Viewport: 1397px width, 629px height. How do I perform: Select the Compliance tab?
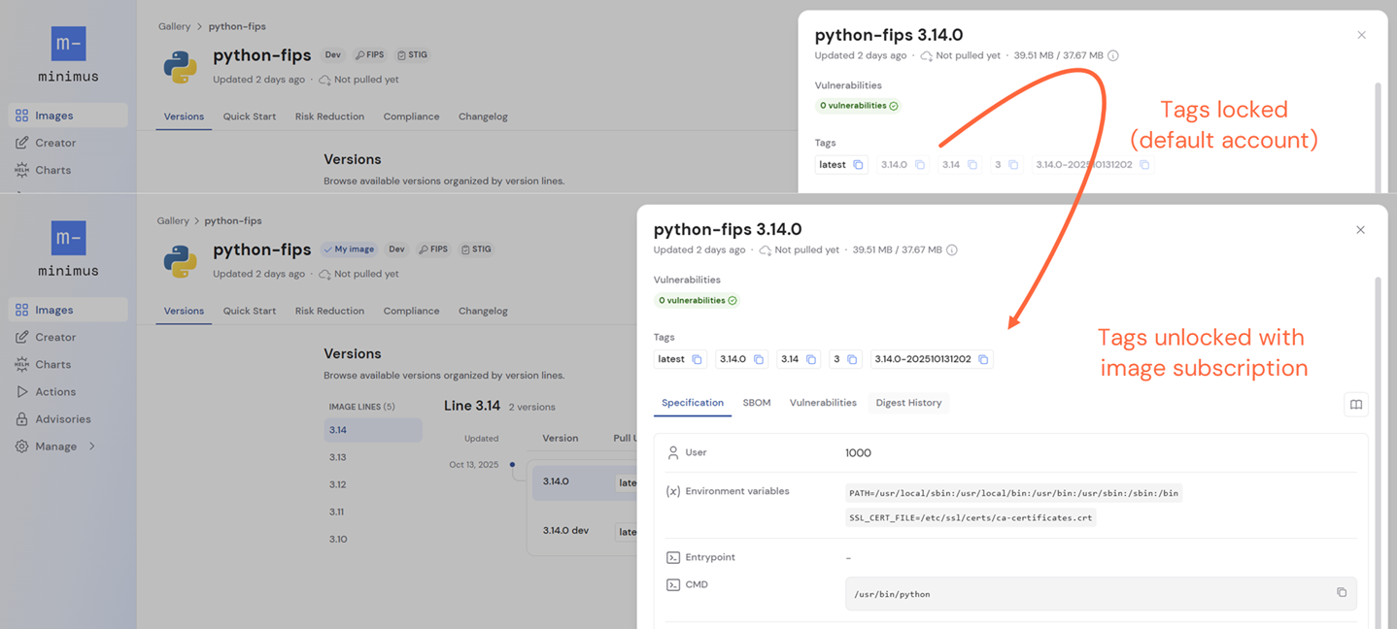pos(411,311)
